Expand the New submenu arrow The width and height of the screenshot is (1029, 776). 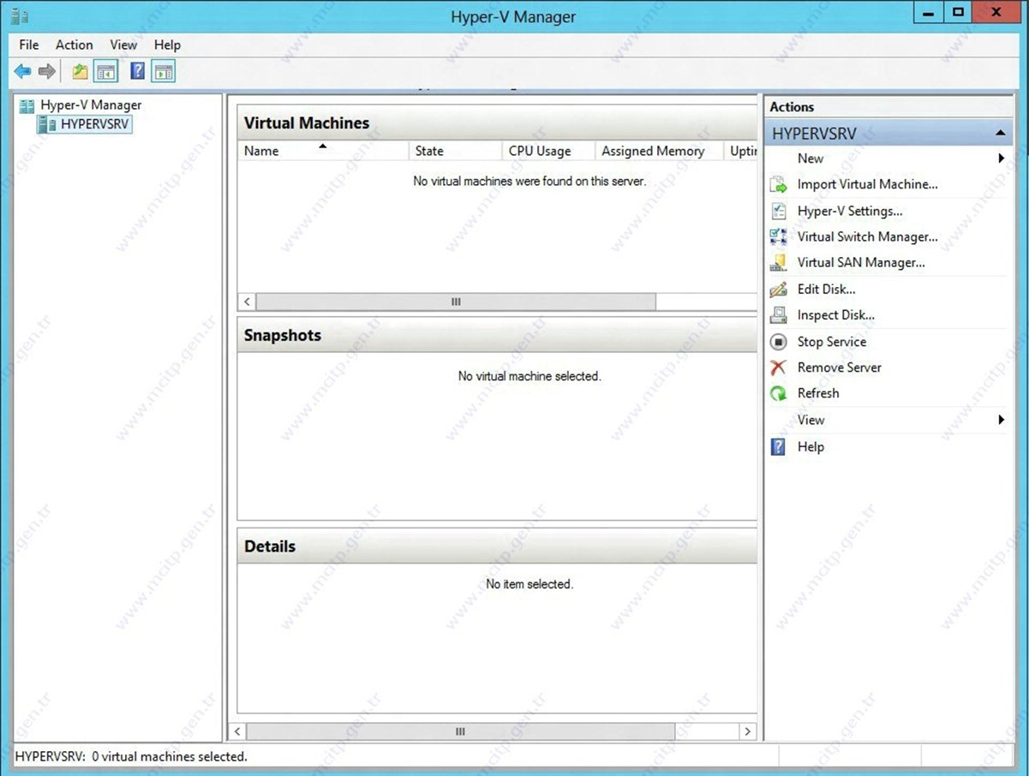tap(1001, 158)
